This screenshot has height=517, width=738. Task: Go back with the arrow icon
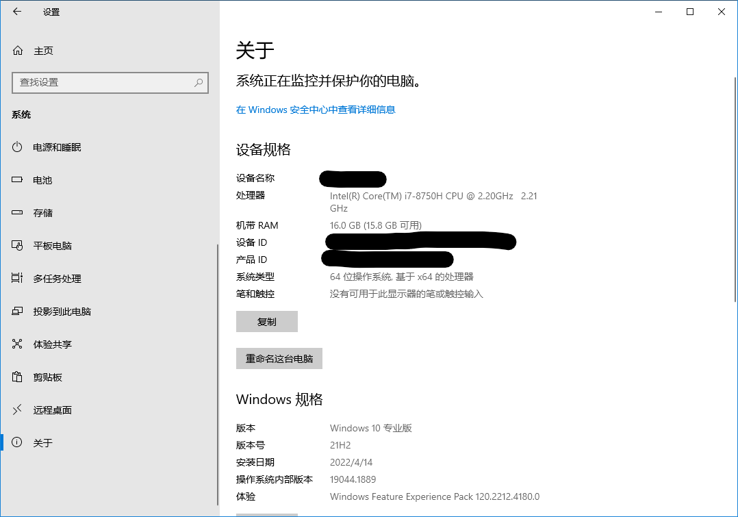coord(17,12)
